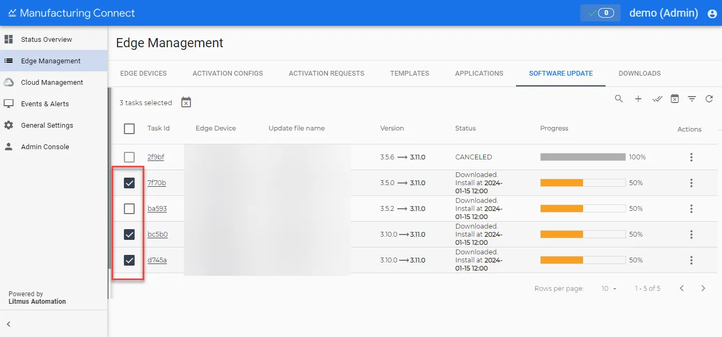Click the calendar cancel icon in toolbar
The height and width of the screenshot is (337, 722).
675,99
